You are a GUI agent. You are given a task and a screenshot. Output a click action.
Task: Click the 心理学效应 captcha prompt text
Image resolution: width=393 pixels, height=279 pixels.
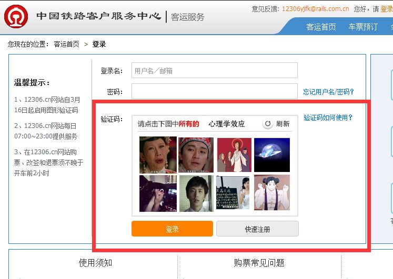click(227, 124)
